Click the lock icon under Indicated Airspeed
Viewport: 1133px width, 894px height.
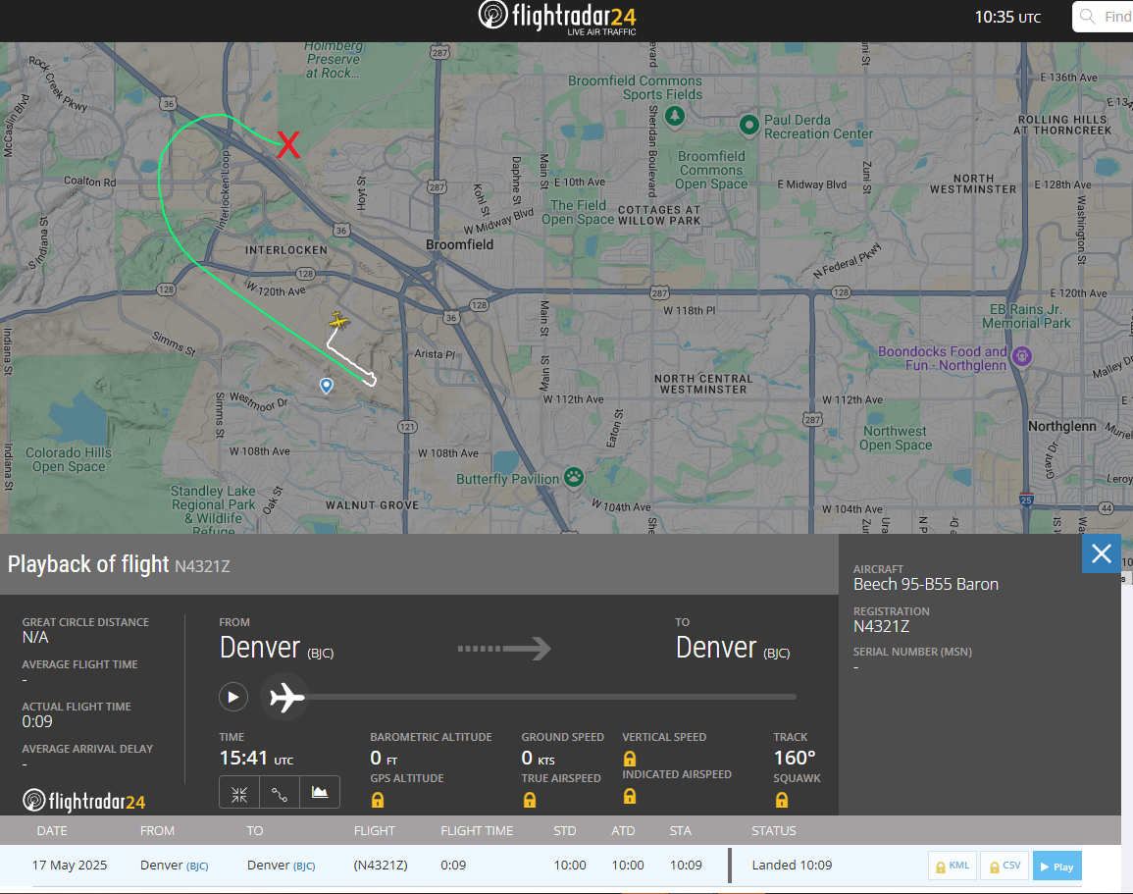630,797
